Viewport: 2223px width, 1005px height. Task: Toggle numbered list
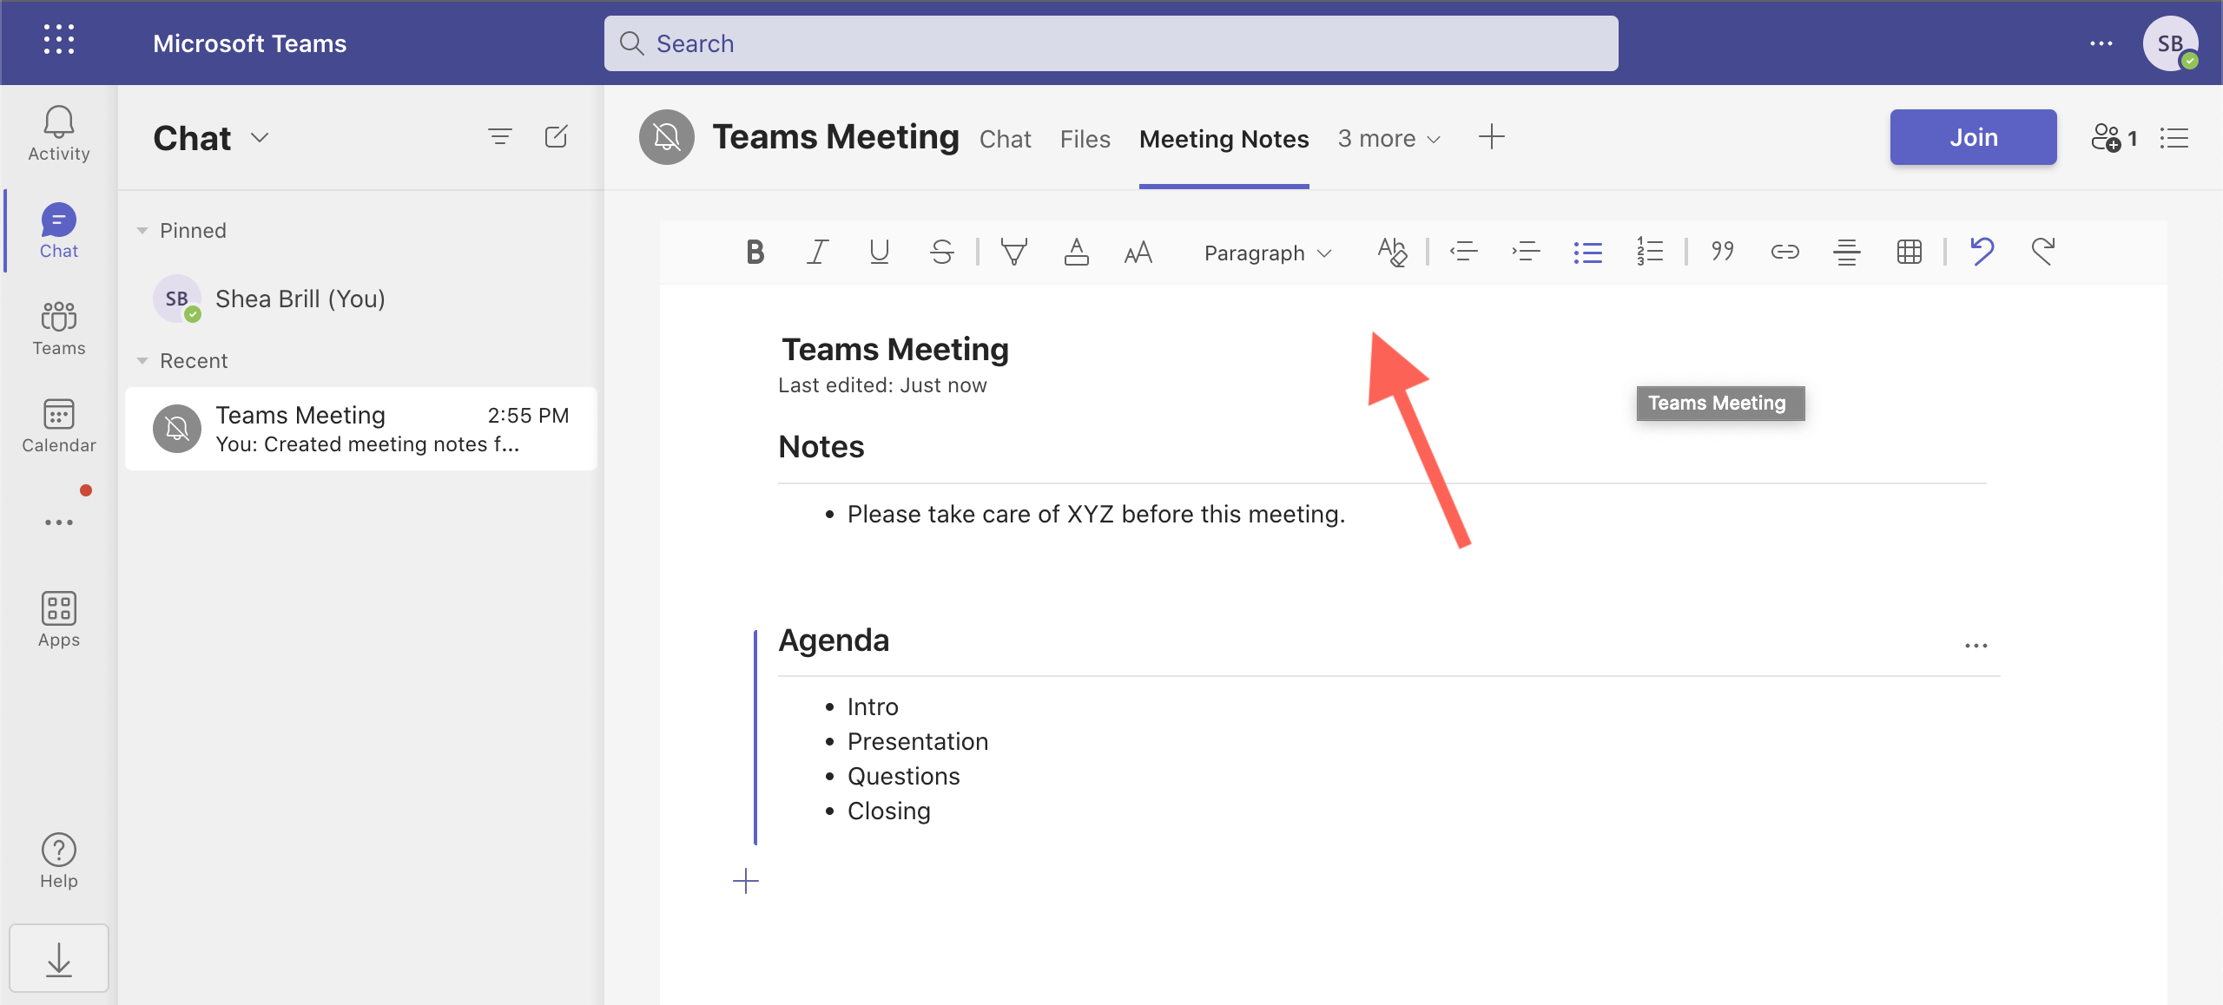(x=1649, y=253)
